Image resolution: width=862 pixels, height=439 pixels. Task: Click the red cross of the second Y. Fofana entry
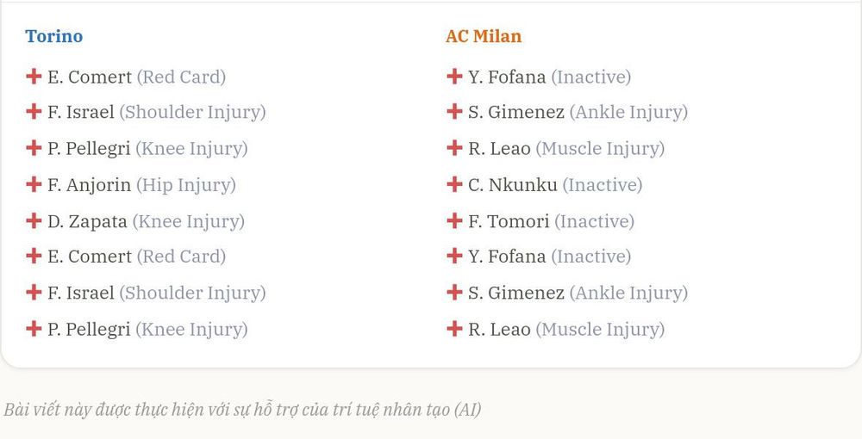pyautogui.click(x=454, y=256)
